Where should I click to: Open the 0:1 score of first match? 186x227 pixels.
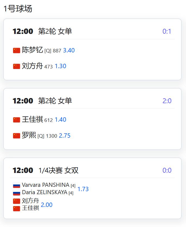pos(167,31)
